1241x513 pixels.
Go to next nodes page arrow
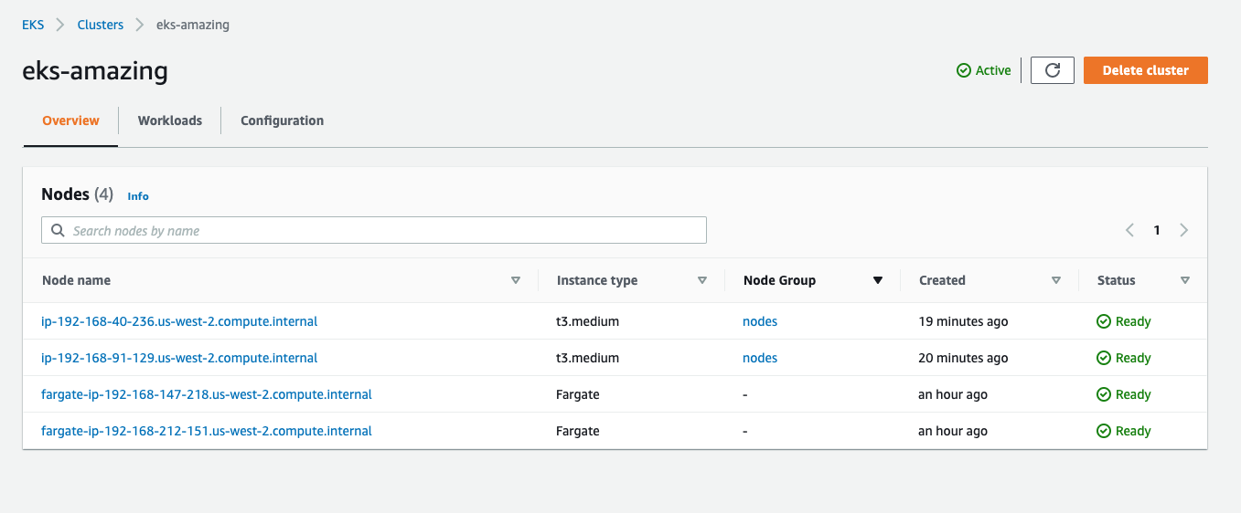click(1184, 230)
